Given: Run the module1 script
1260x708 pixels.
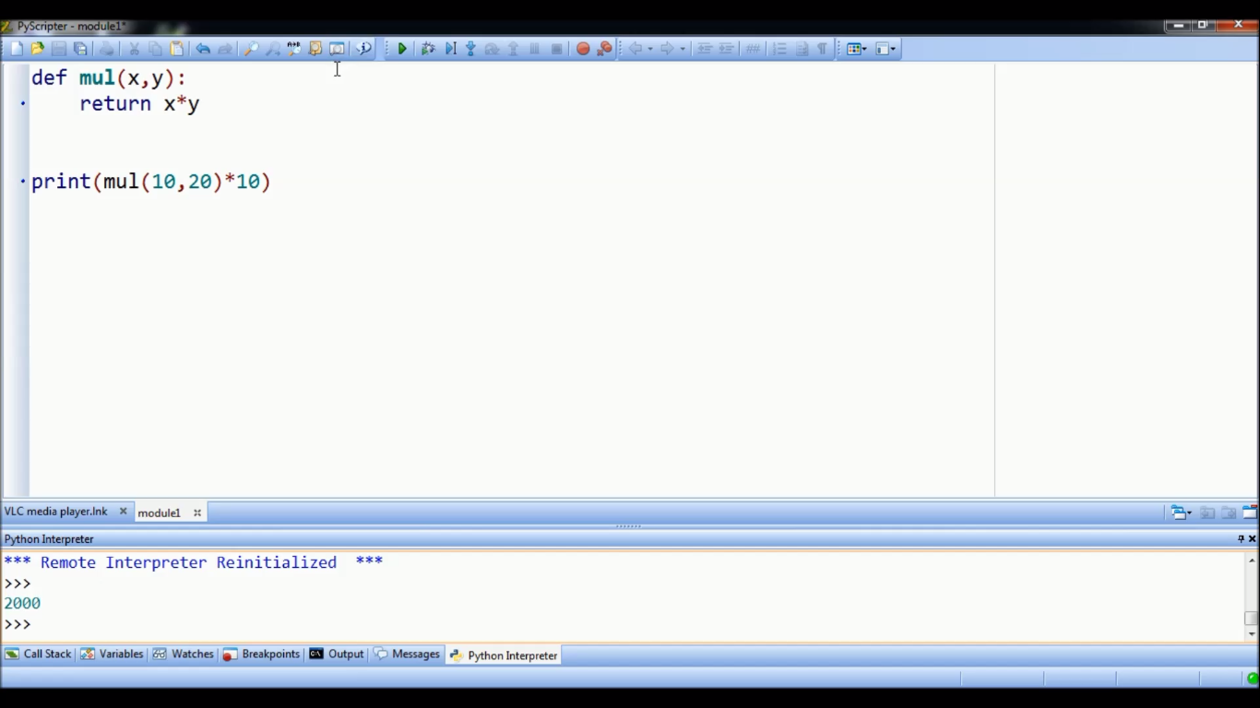Looking at the screenshot, I should [x=402, y=48].
